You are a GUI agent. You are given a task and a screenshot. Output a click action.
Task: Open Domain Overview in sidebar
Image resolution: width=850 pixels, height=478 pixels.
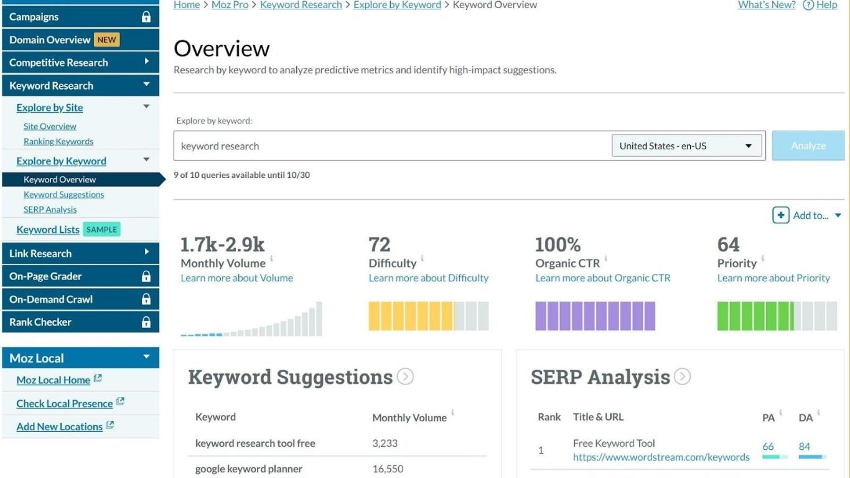(x=50, y=40)
